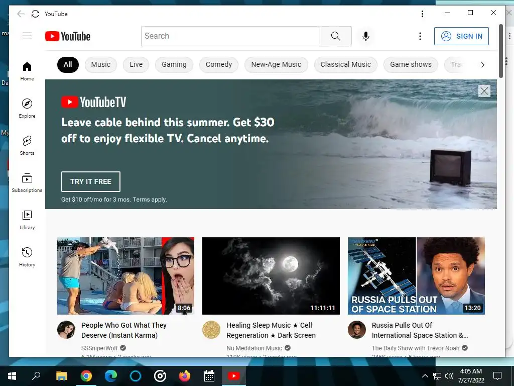Select the Gaming category chip
Viewport: 514px width, 386px height.
(x=174, y=65)
